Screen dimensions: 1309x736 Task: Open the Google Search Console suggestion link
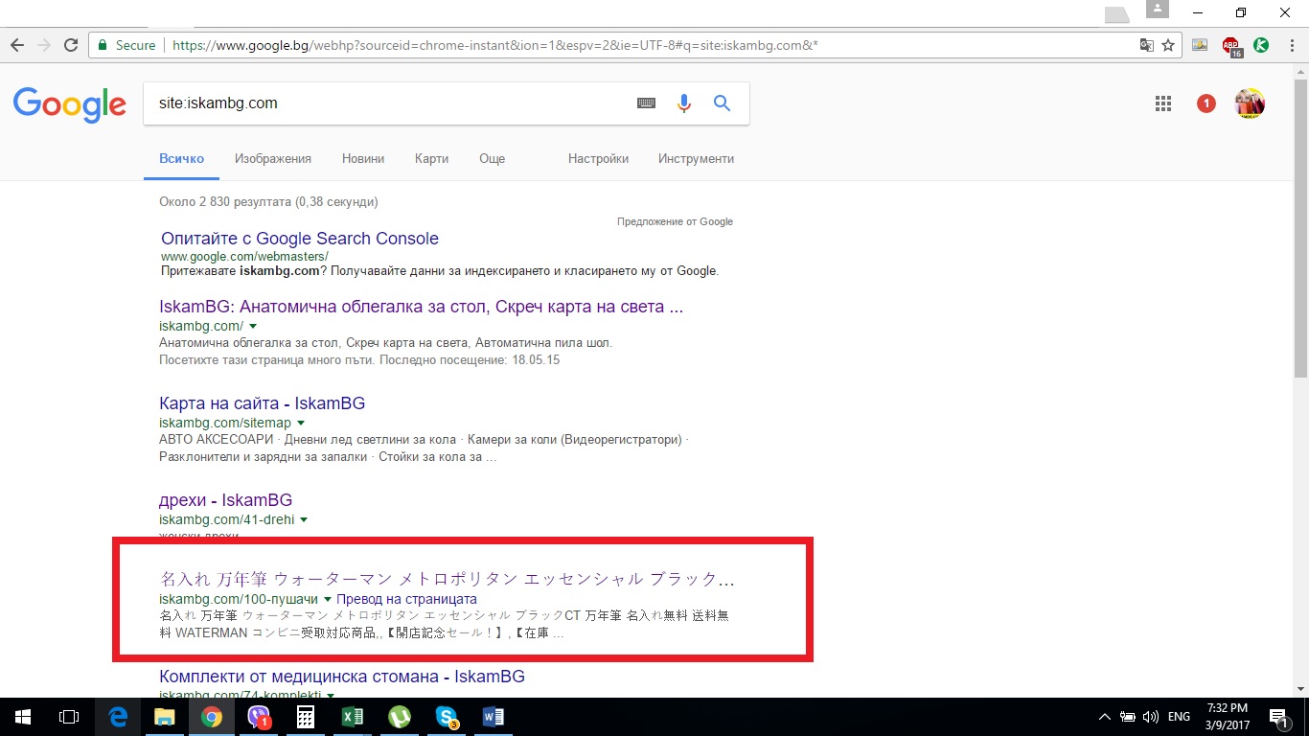tap(300, 239)
